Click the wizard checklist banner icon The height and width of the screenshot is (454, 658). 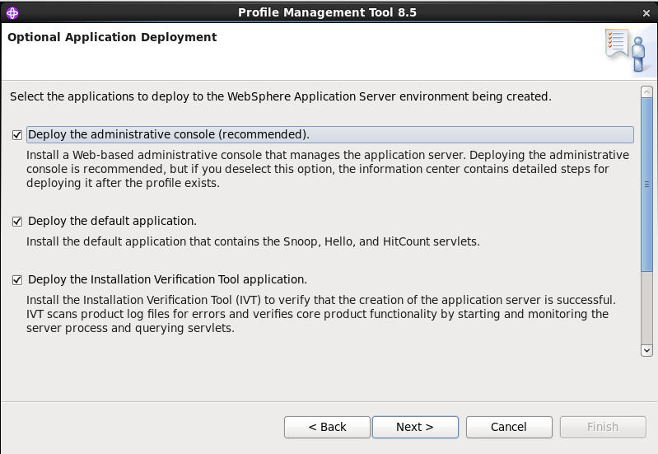(x=624, y=49)
